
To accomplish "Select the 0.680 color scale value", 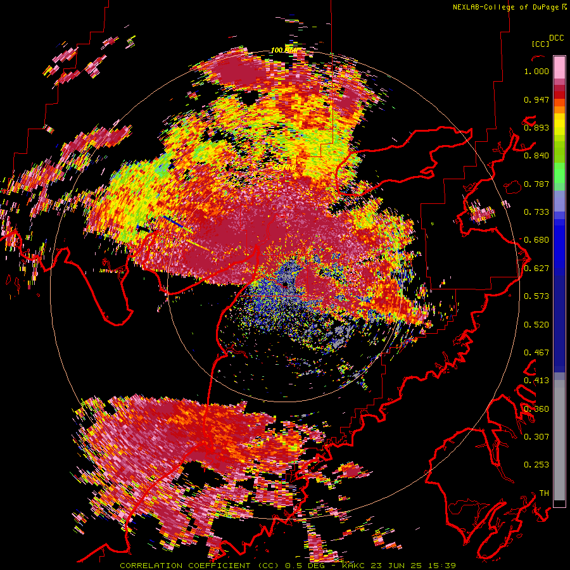I will (536, 240).
